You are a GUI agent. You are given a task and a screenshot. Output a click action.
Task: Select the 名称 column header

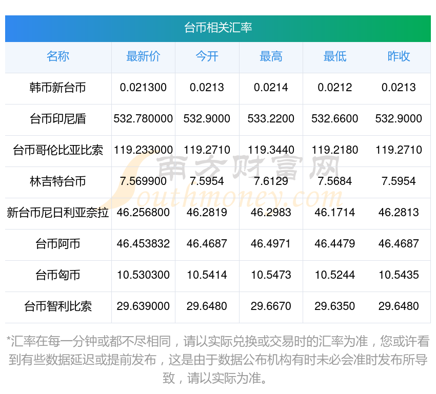pos(58,57)
